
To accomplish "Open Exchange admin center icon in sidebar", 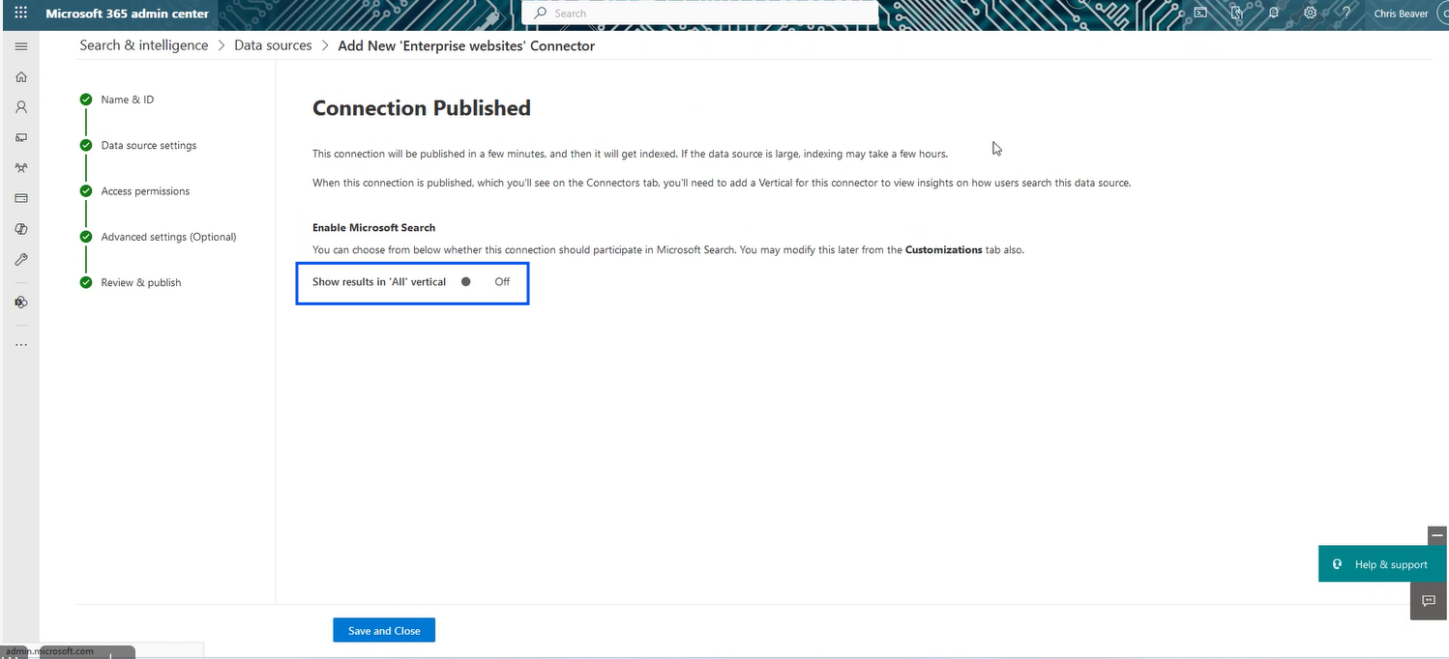I will tap(20, 302).
